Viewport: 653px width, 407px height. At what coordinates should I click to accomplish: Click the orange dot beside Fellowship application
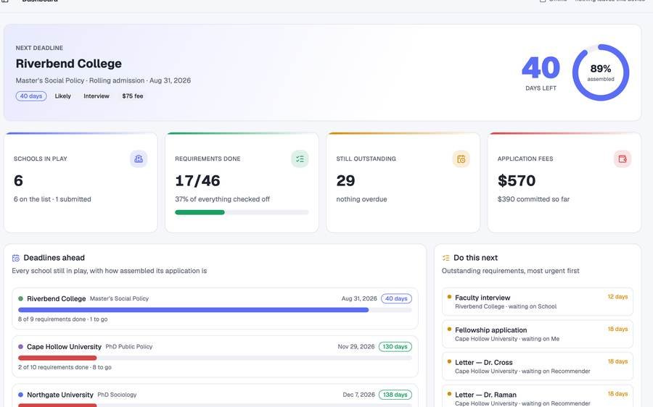(449, 330)
